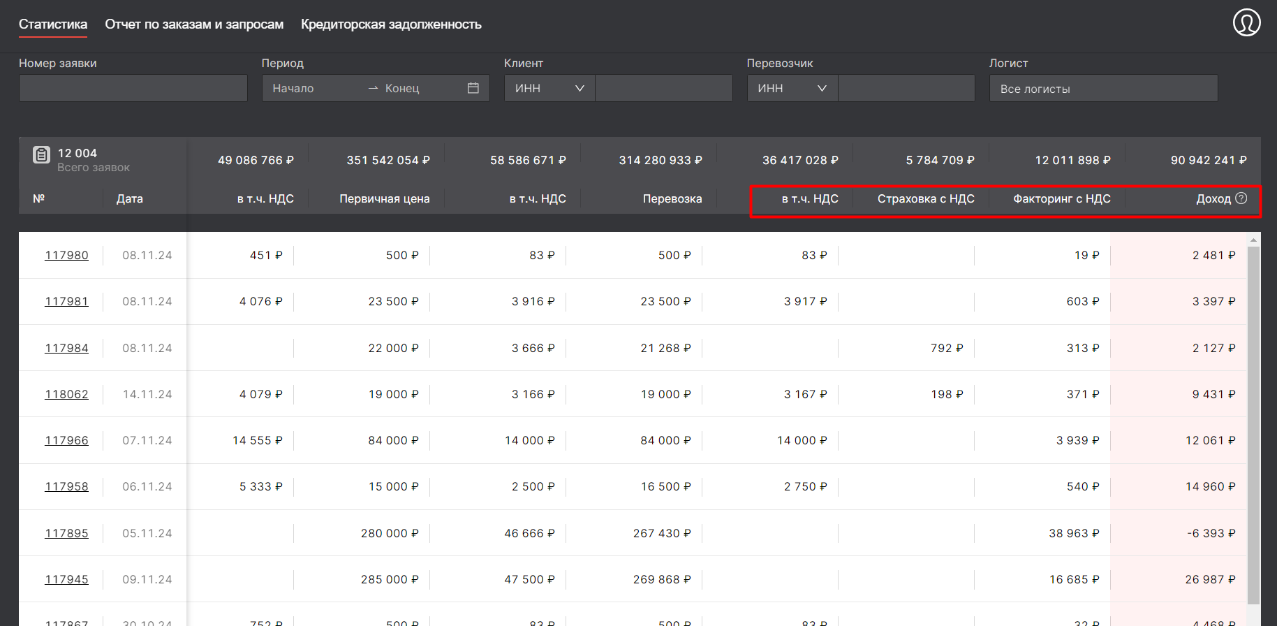The image size is (1277, 626).
Task: Open the Перевозчик ИНН dropdown
Action: tap(792, 88)
